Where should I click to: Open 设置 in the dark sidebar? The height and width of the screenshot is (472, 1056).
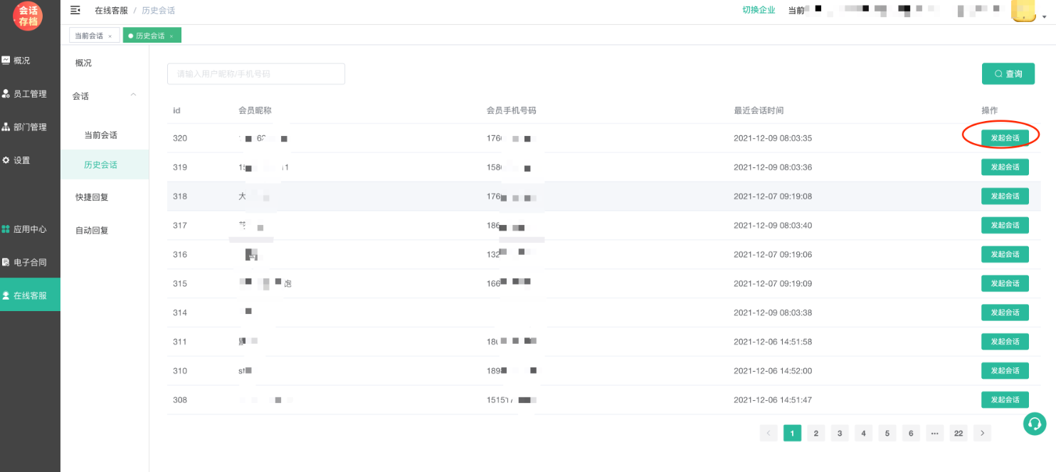click(x=21, y=160)
